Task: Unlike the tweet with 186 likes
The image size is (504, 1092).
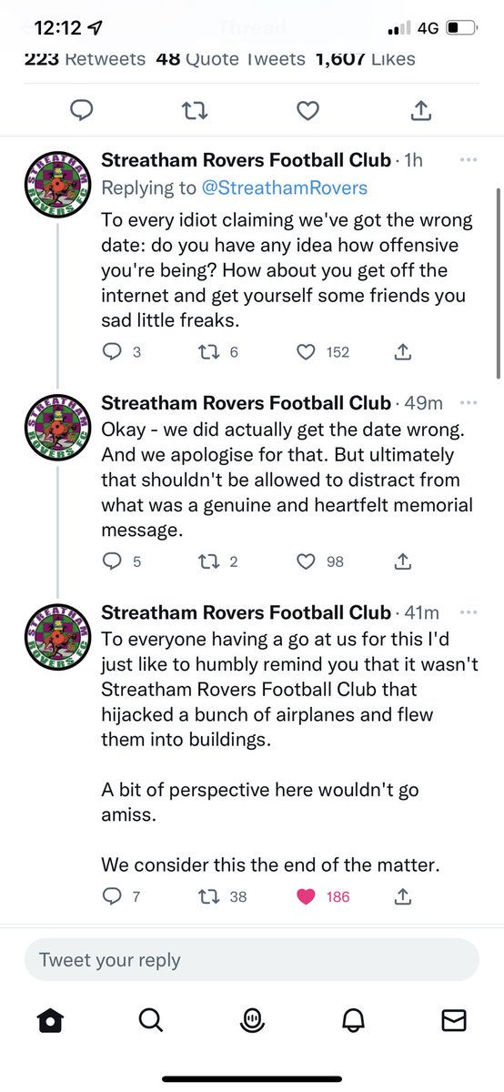Action: (307, 896)
